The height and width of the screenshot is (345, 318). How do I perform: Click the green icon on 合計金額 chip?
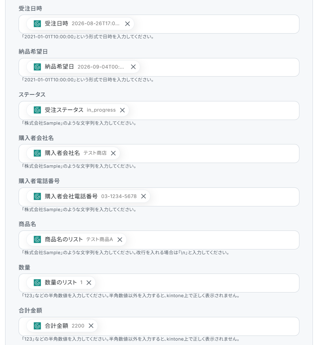[38, 326]
